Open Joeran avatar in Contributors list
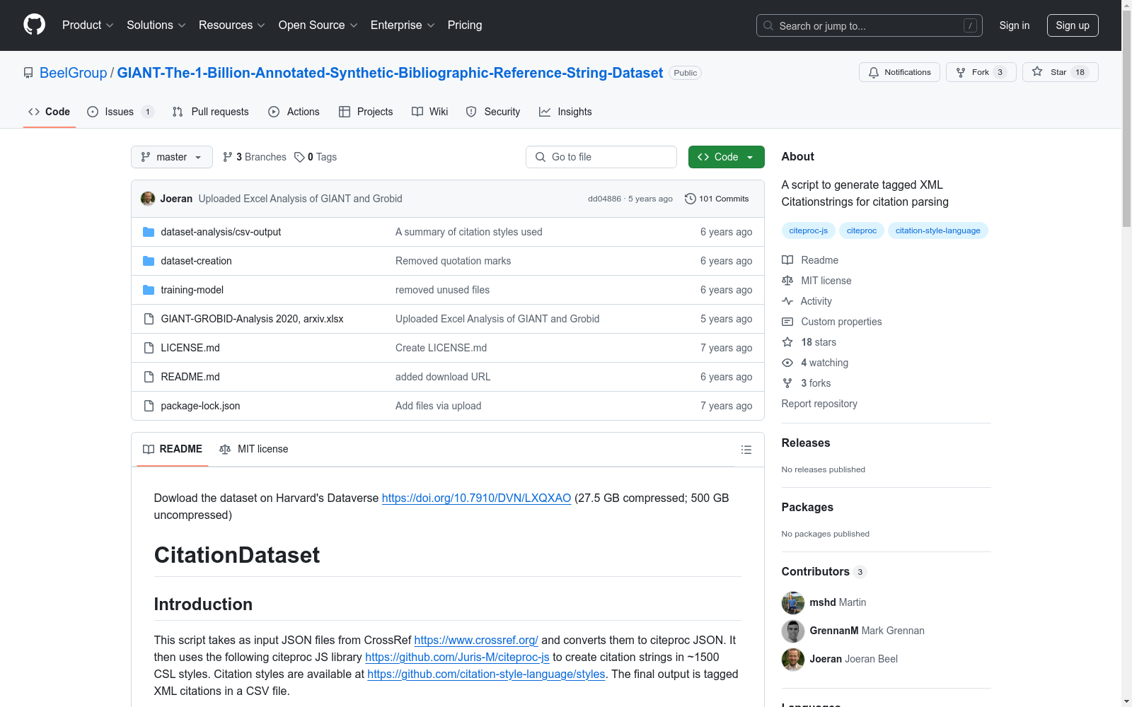The width and height of the screenshot is (1132, 707). point(793,659)
